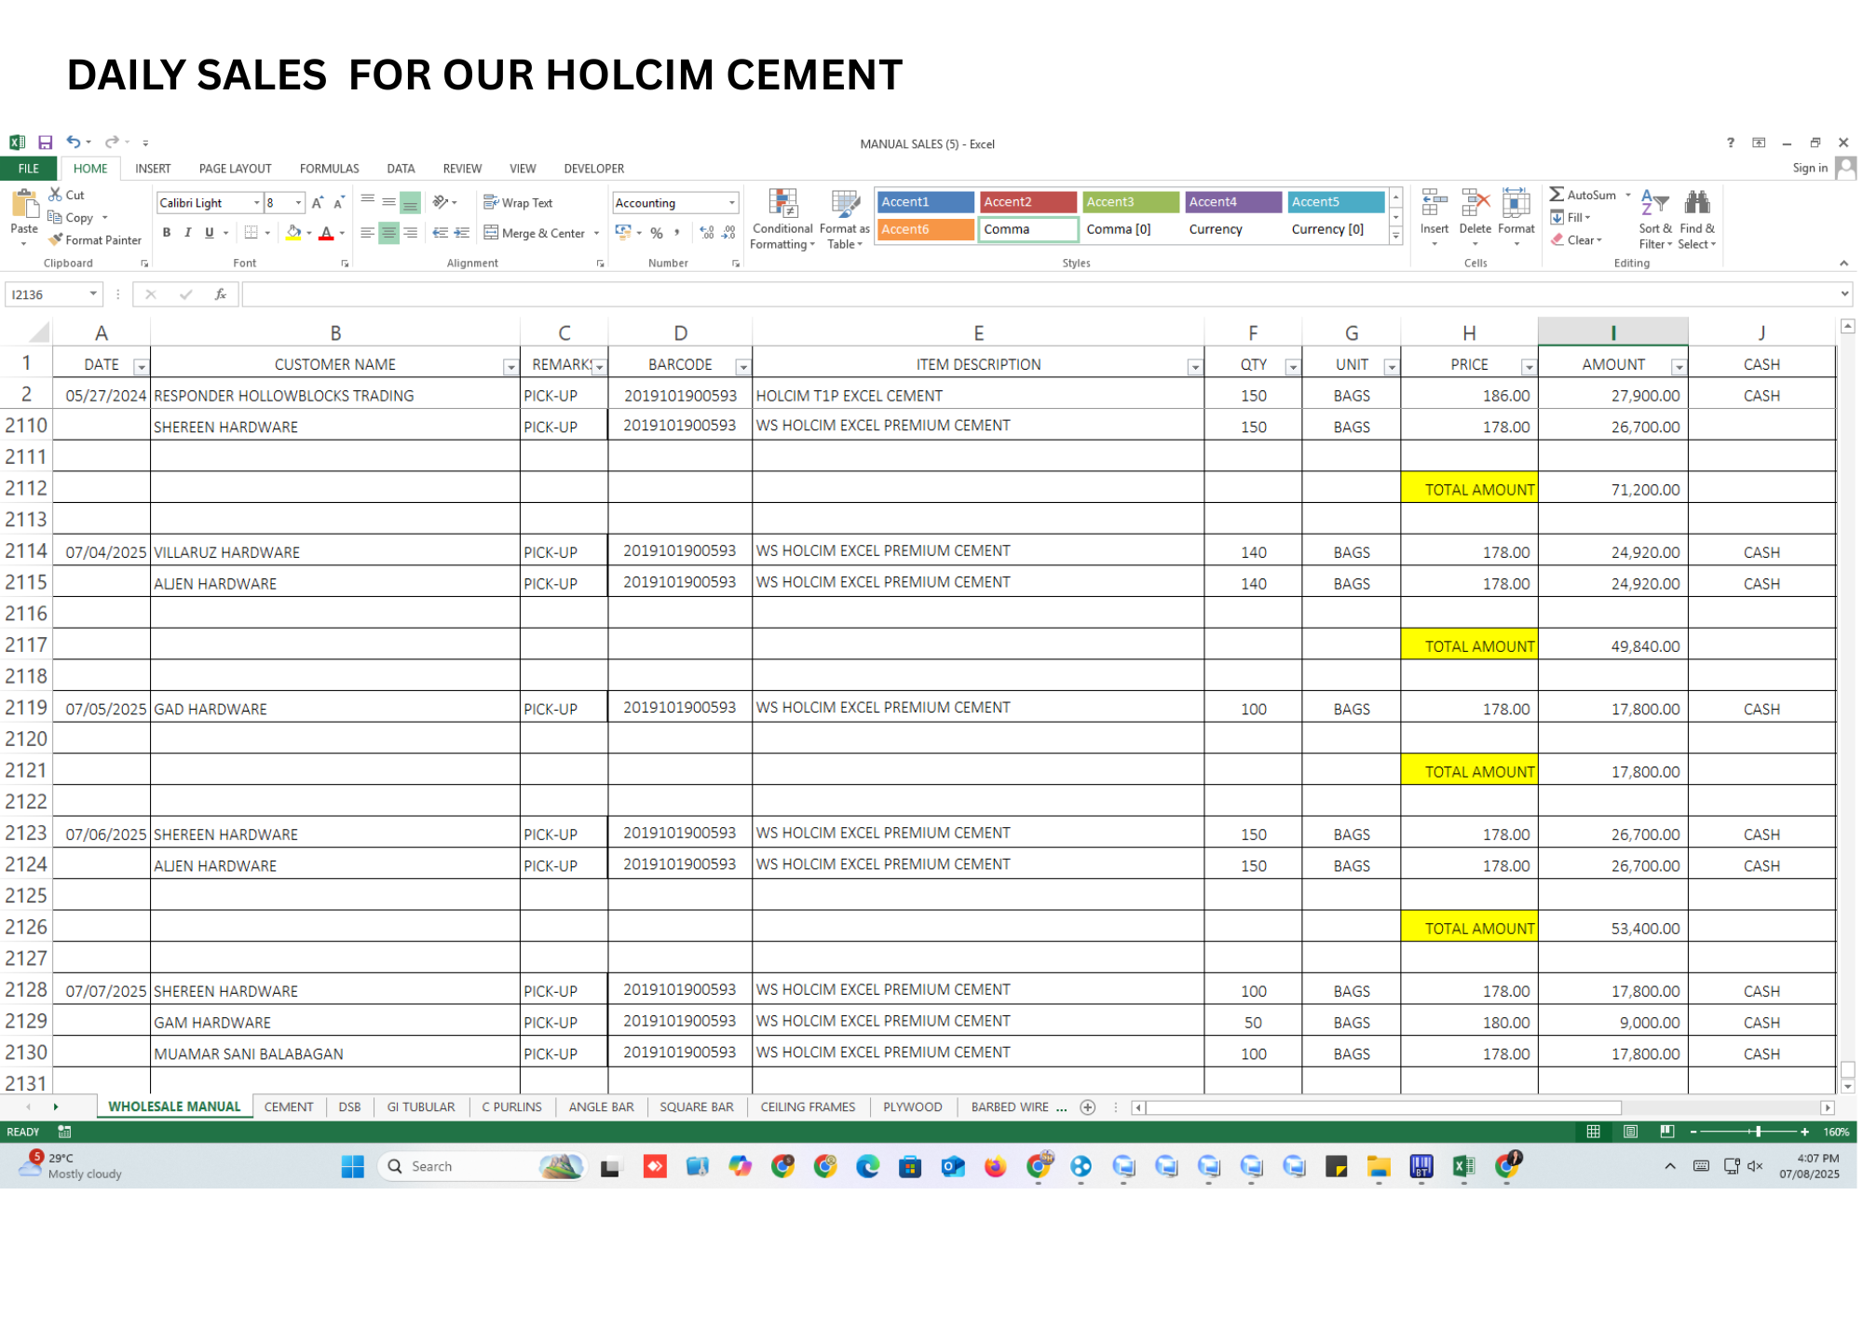Click Decrease Indent icon
The width and height of the screenshot is (1863, 1317).
pyautogui.click(x=441, y=233)
